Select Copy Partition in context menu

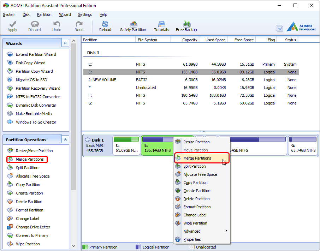[202, 183]
